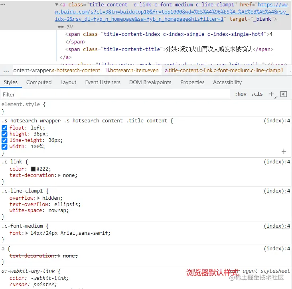The image size is (292, 289).
Task: Open the Properties tab
Action: pyautogui.click(x=192, y=82)
